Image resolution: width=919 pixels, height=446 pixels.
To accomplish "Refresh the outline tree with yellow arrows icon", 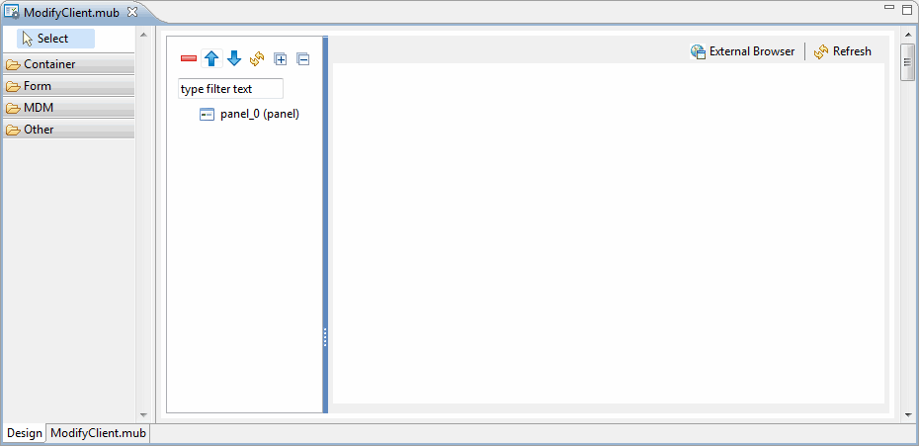I will tap(257, 58).
